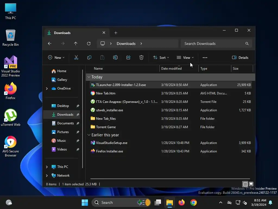Image resolution: width=278 pixels, height=209 pixels.
Task: Select the Torrent Game folder
Action: (x=170, y=127)
